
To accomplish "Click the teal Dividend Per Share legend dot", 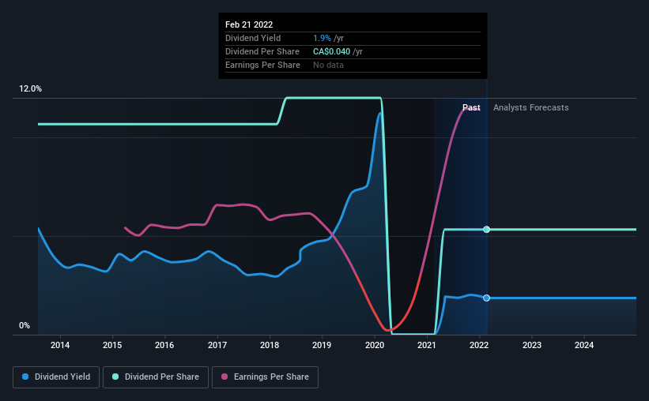I will [115, 377].
